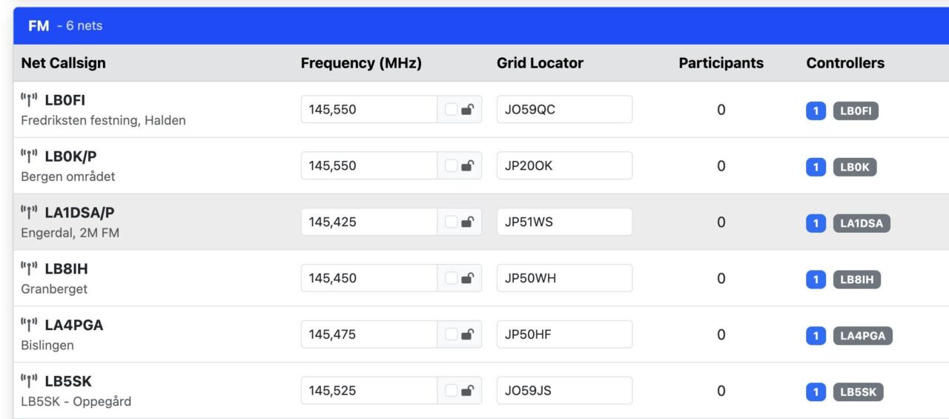This screenshot has width=949, height=419.
Task: Click the antenna icon beside LB8IH
Action: (30, 270)
